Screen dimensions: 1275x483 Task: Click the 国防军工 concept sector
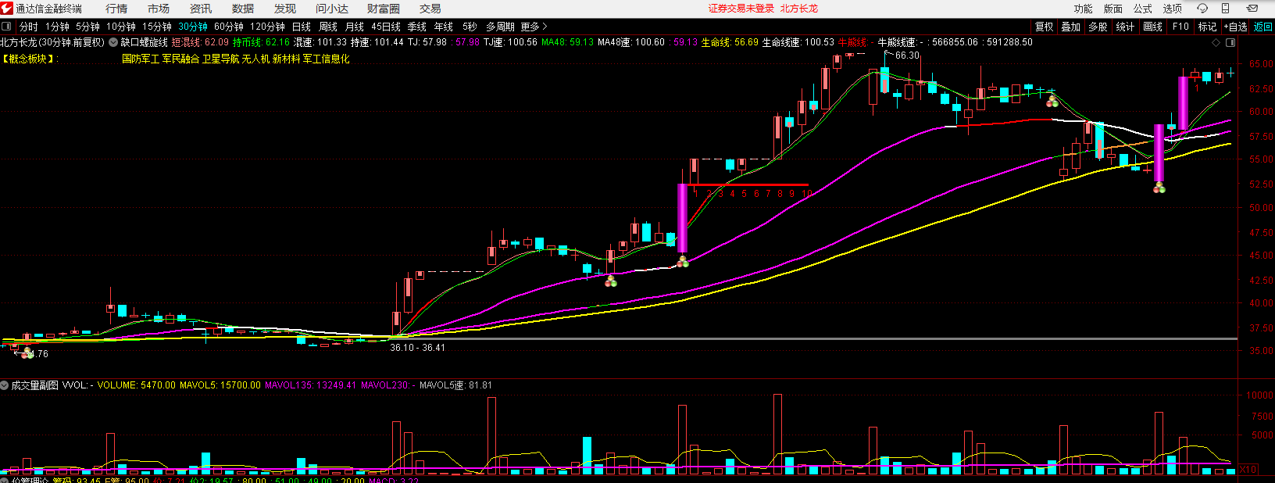141,59
